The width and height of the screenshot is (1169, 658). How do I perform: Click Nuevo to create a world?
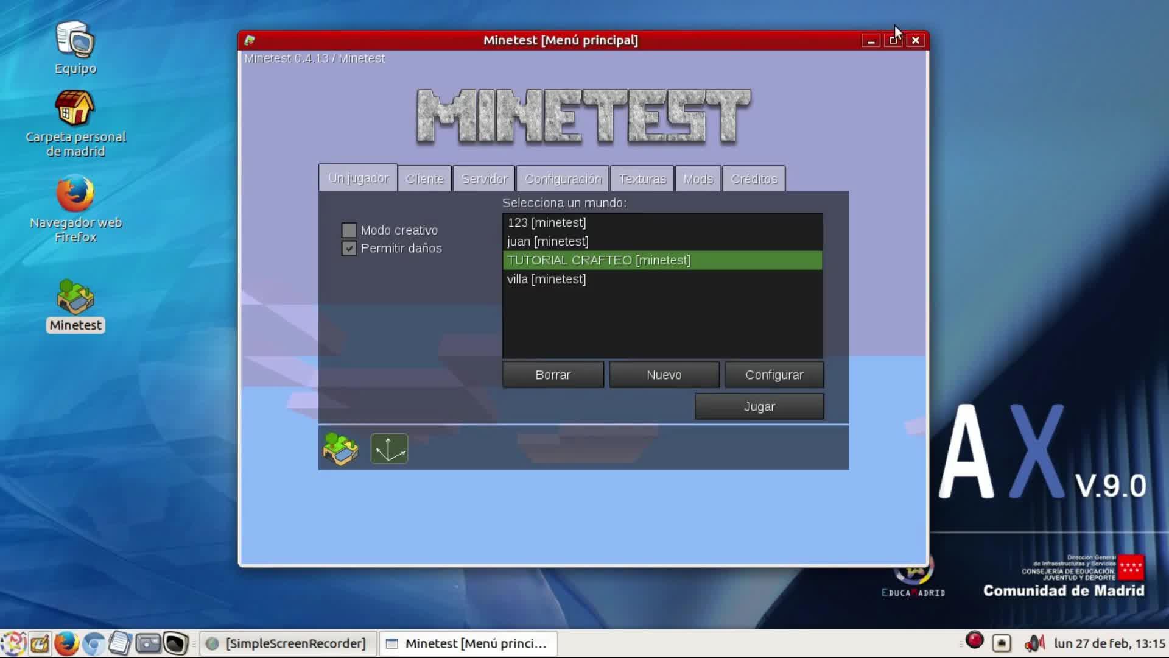point(664,375)
